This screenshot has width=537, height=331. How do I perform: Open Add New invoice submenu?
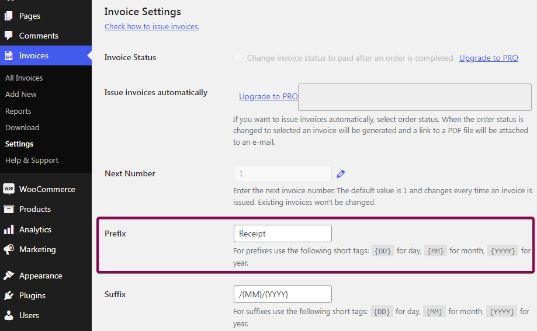(x=21, y=94)
